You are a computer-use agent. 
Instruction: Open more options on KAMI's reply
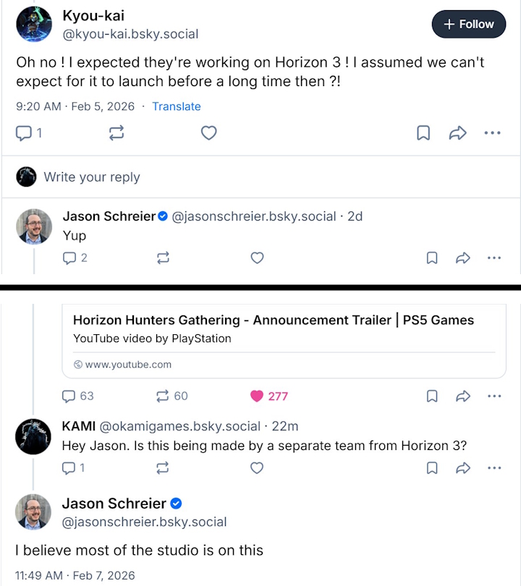(x=494, y=468)
